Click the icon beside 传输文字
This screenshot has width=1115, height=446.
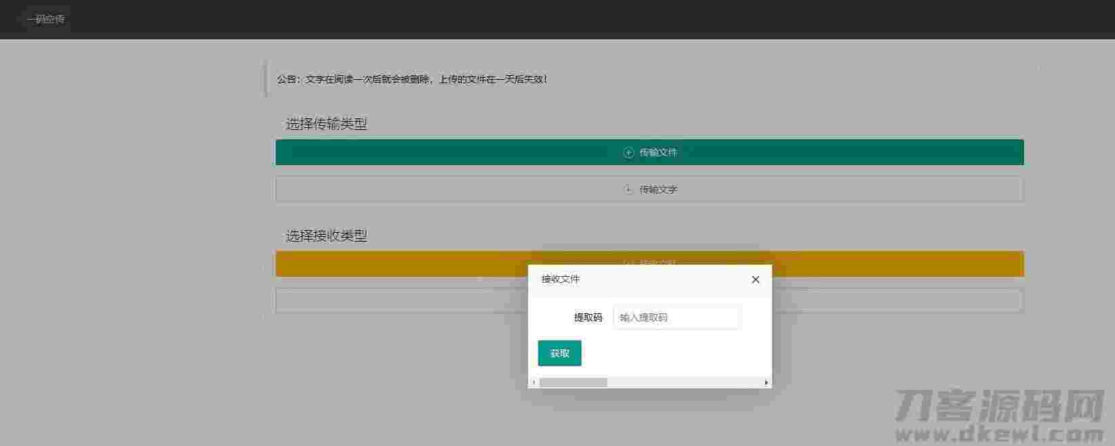pyautogui.click(x=628, y=189)
